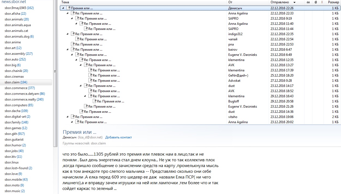Click the preview pane title Премия или ...
This screenshot has height=194, width=341.
tap(79, 132)
